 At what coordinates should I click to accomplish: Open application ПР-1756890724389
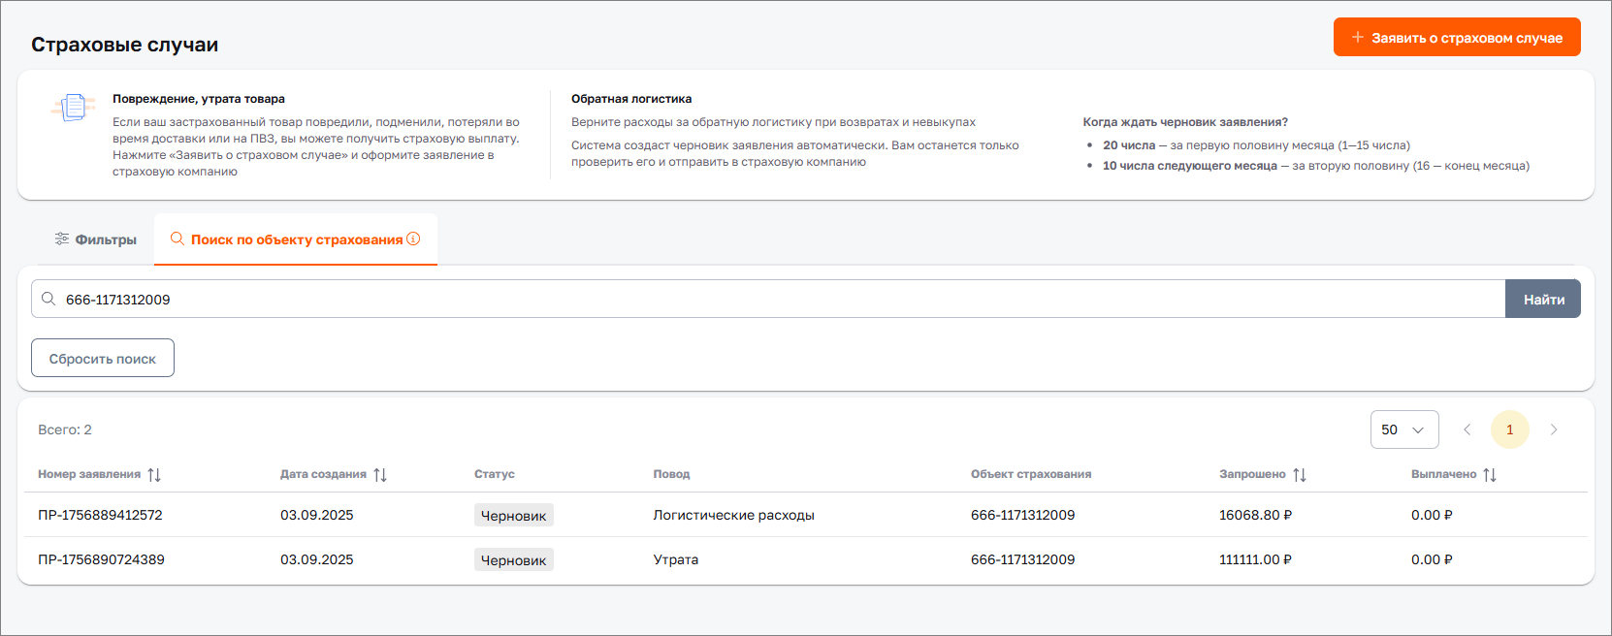coord(101,559)
